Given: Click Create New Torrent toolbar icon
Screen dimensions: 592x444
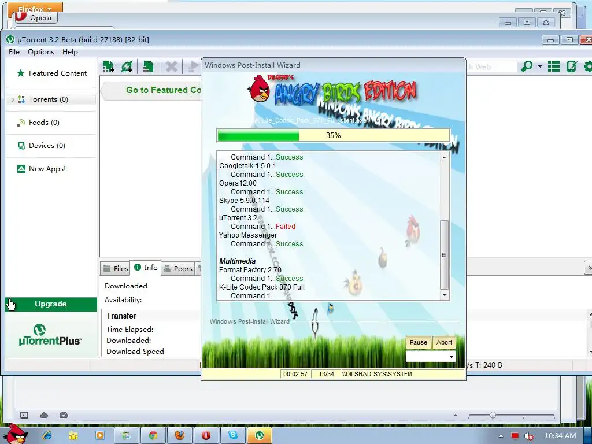Looking at the screenshot, I should [148, 66].
